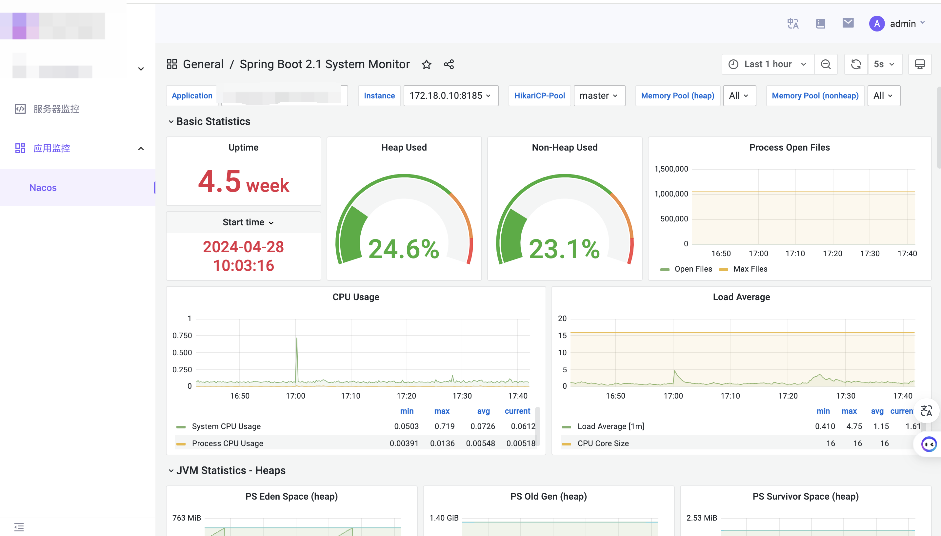Click the floating translate button
This screenshot has width=941, height=536.
(x=926, y=410)
